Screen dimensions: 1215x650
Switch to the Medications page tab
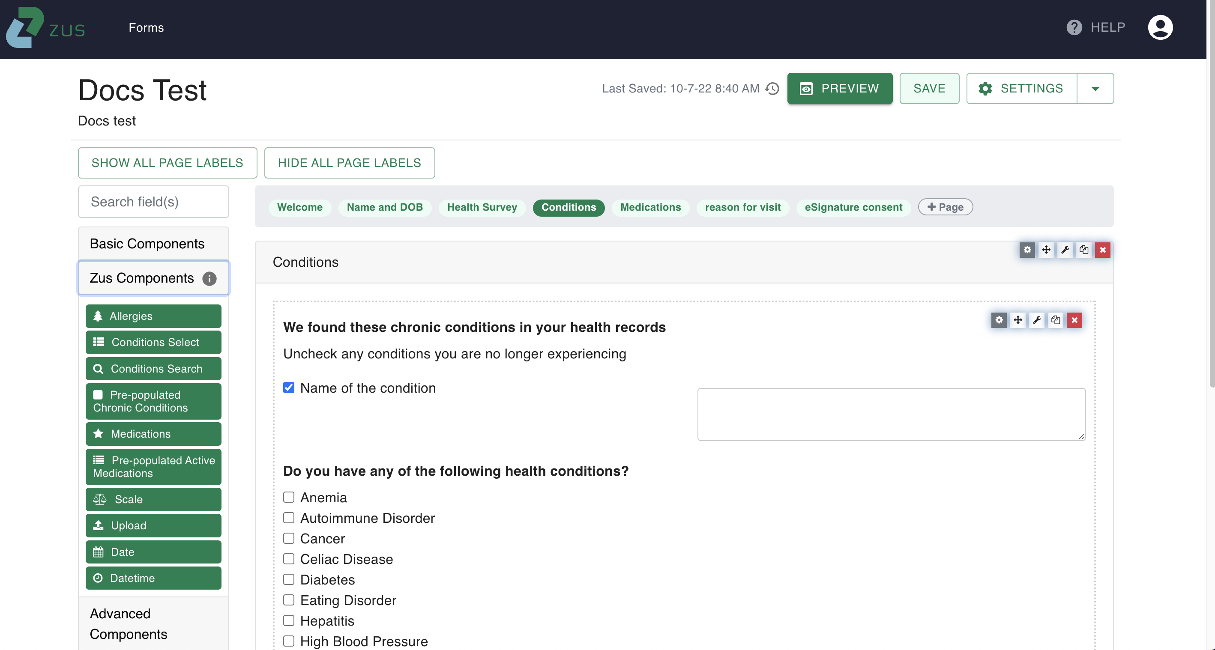coord(650,207)
